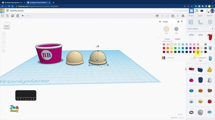Open the Notes tool
The width and height of the screenshot is (215, 120).
click(210, 22)
